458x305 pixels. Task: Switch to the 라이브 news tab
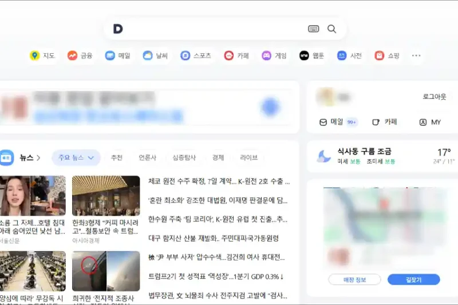coord(249,157)
